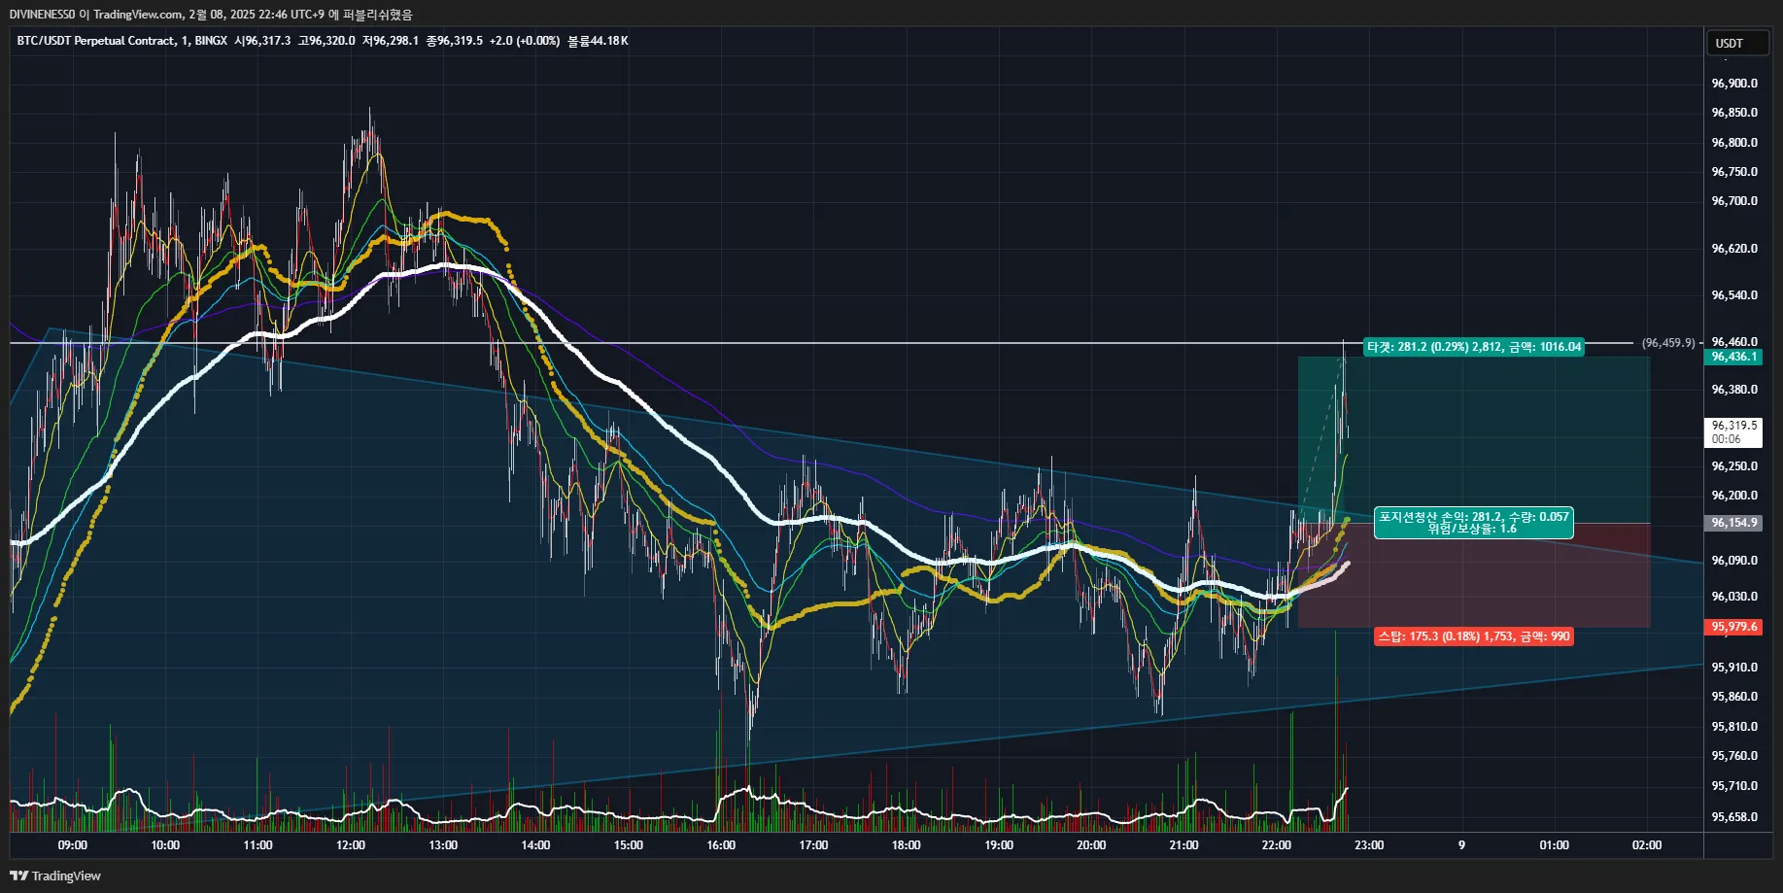The height and width of the screenshot is (893, 1783).
Task: Click the target price tag 96,436.1
Action: point(1734,357)
